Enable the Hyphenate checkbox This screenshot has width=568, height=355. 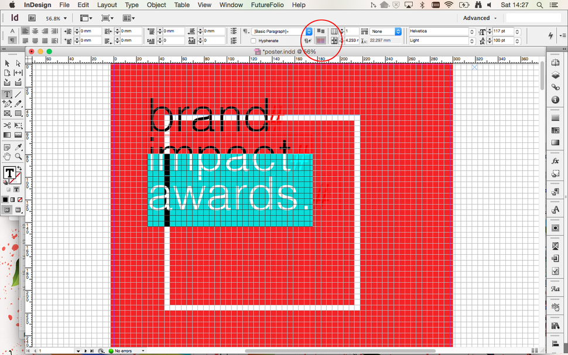(252, 40)
